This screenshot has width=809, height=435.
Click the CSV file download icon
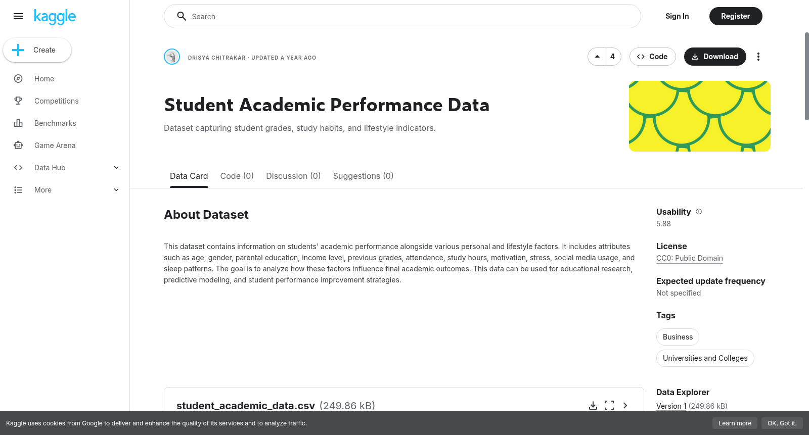pyautogui.click(x=593, y=406)
